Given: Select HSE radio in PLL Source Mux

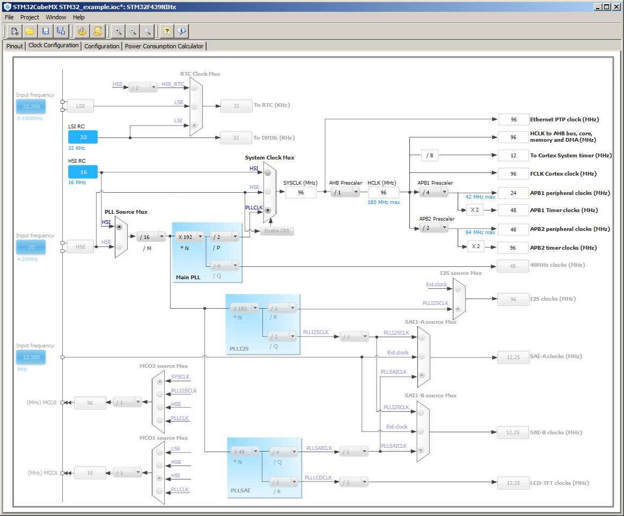Looking at the screenshot, I should (119, 246).
